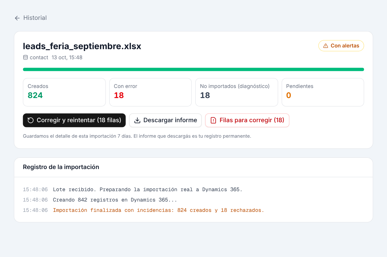The image size is (387, 257).
Task: Click the database icon next to contact
Action: pyautogui.click(x=25, y=57)
